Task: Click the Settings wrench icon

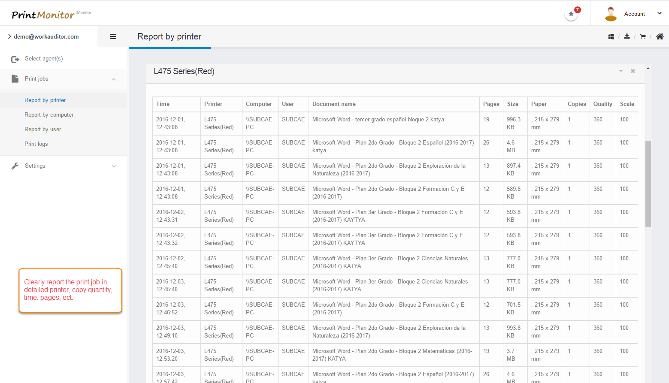Action: 15,166
